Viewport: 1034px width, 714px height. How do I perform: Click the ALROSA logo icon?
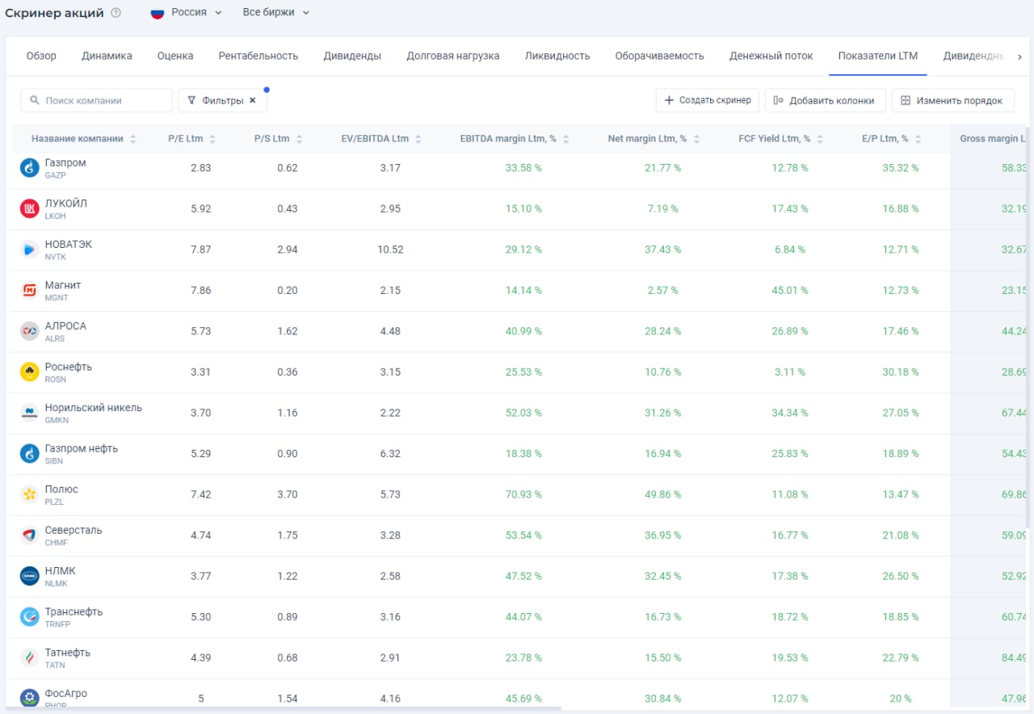30,331
